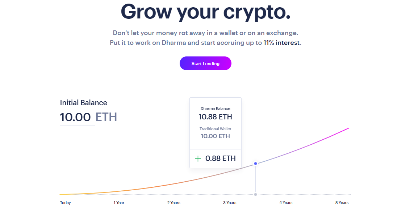Click the 0.88 ETH gain amount
Screen dimensions: 414x216
tap(221, 158)
